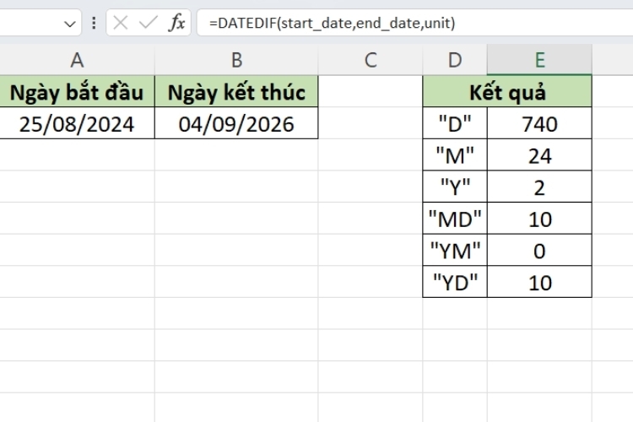Select the result cell showing 2
The width and height of the screenshot is (633, 422).
[540, 187]
